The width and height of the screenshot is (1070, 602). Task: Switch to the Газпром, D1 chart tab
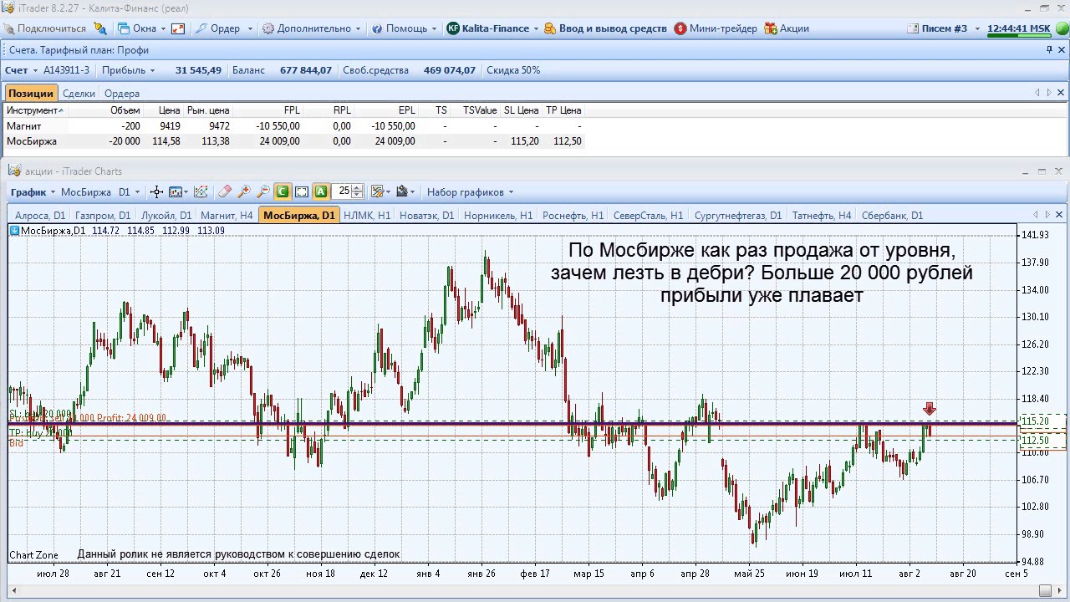tap(104, 216)
